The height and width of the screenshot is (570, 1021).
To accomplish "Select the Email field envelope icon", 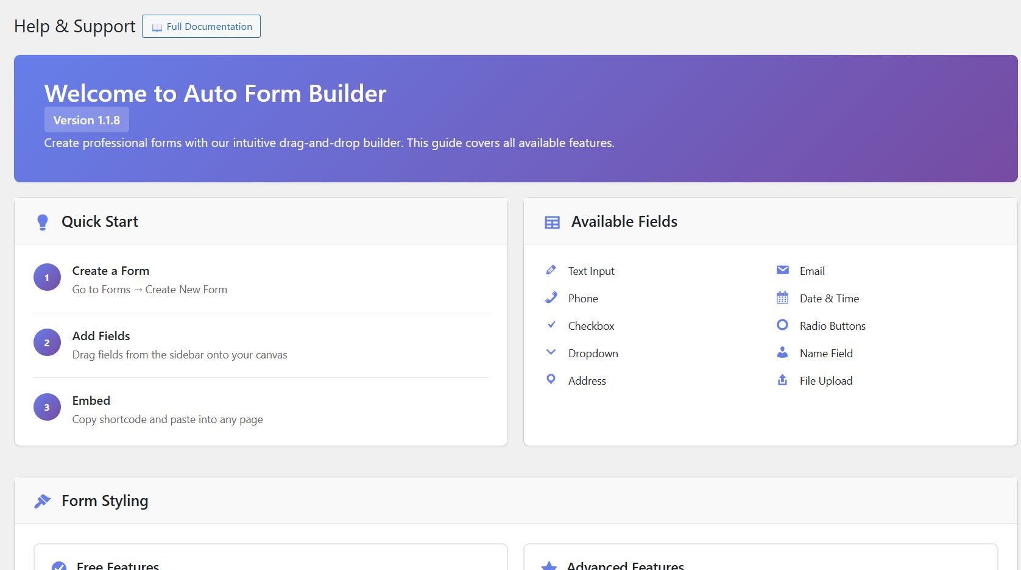I will (782, 269).
